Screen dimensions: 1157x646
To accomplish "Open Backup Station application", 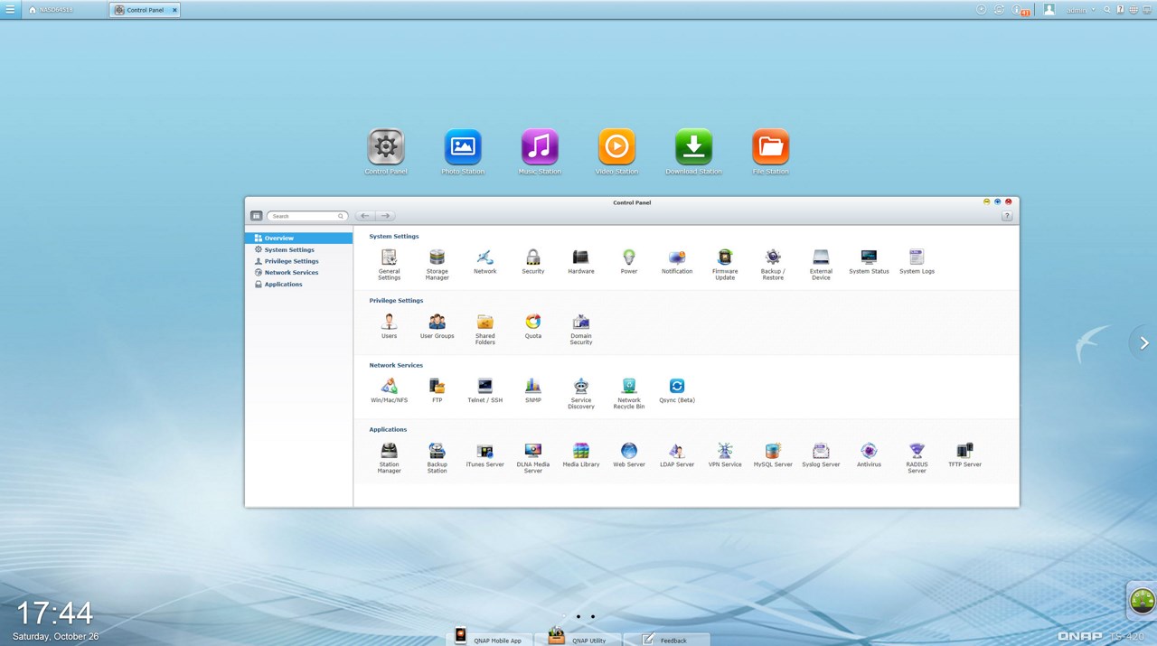I will point(437,457).
